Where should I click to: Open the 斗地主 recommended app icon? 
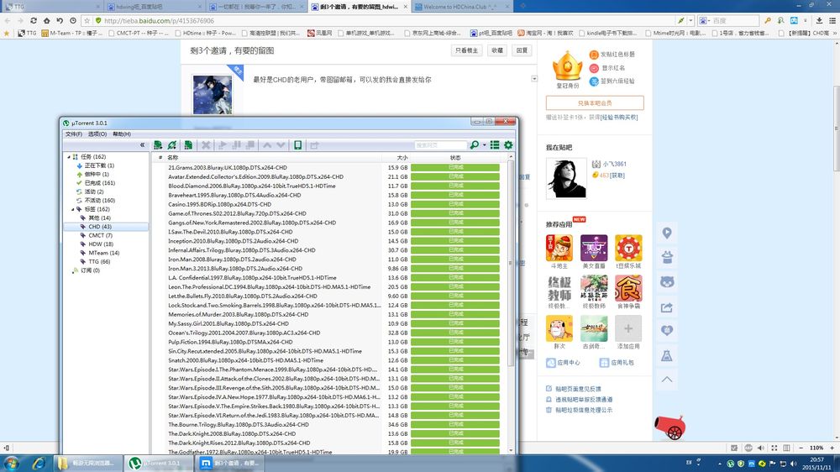pos(559,248)
